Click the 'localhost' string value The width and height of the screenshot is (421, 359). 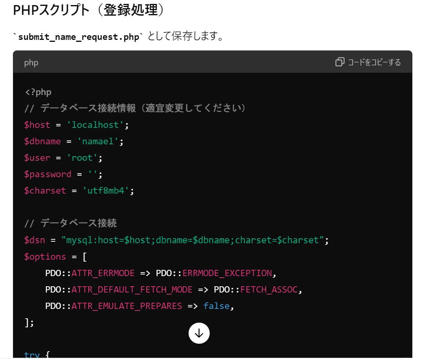coord(95,125)
